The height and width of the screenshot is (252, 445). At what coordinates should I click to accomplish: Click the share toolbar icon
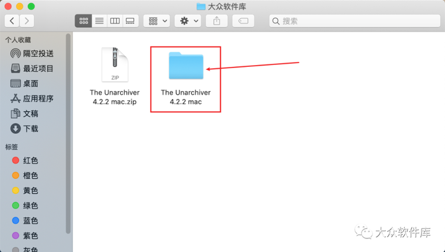pyautogui.click(x=216, y=21)
